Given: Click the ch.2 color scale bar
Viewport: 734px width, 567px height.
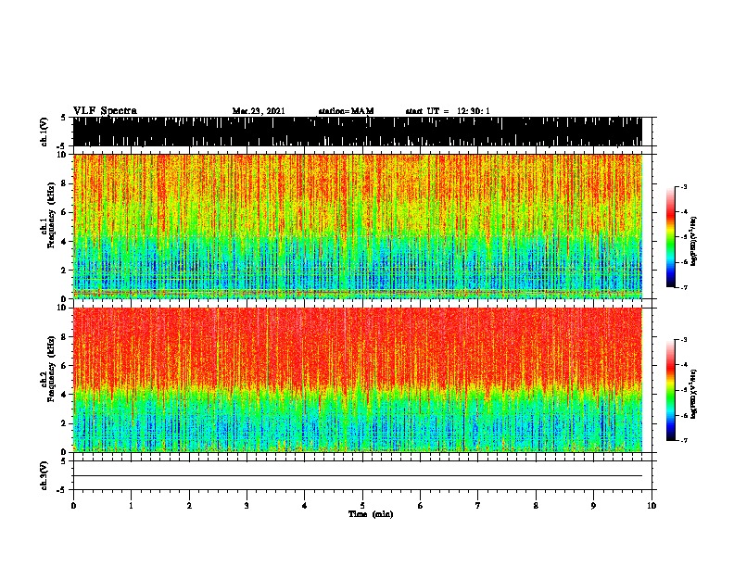Looking at the screenshot, I should click(x=670, y=390).
